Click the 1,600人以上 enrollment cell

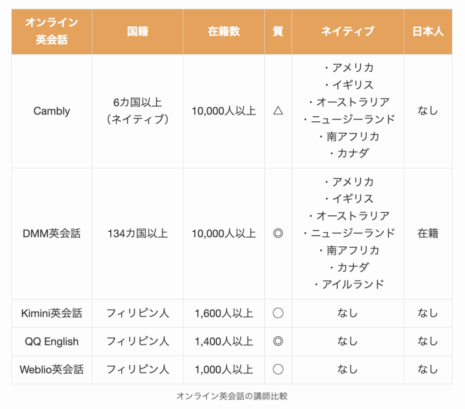[224, 313]
